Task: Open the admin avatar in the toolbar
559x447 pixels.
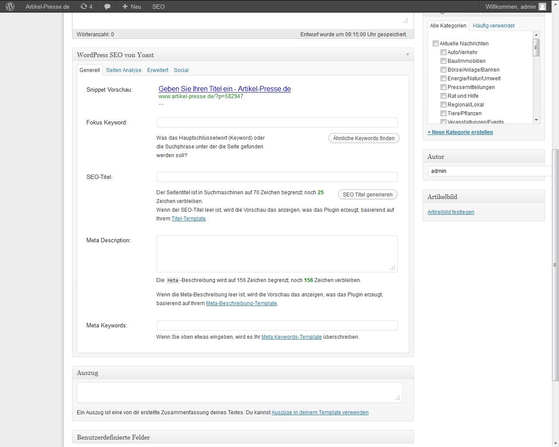Action: click(x=542, y=7)
